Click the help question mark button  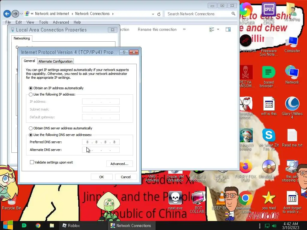[124, 52]
